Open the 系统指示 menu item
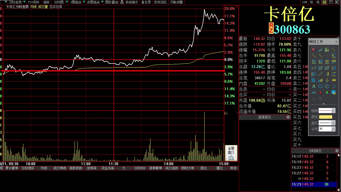The image size is (341, 192). (x=132, y=2)
